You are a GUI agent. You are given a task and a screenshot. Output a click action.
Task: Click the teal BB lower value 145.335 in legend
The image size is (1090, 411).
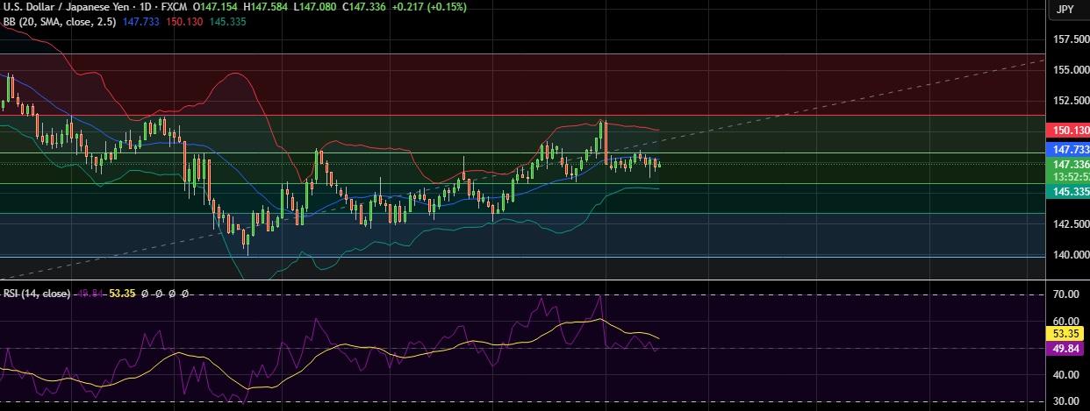228,20
